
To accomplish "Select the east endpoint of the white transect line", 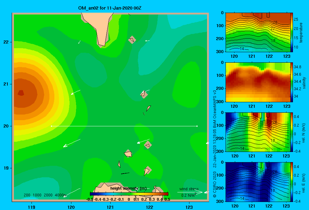I will coord(197,126).
